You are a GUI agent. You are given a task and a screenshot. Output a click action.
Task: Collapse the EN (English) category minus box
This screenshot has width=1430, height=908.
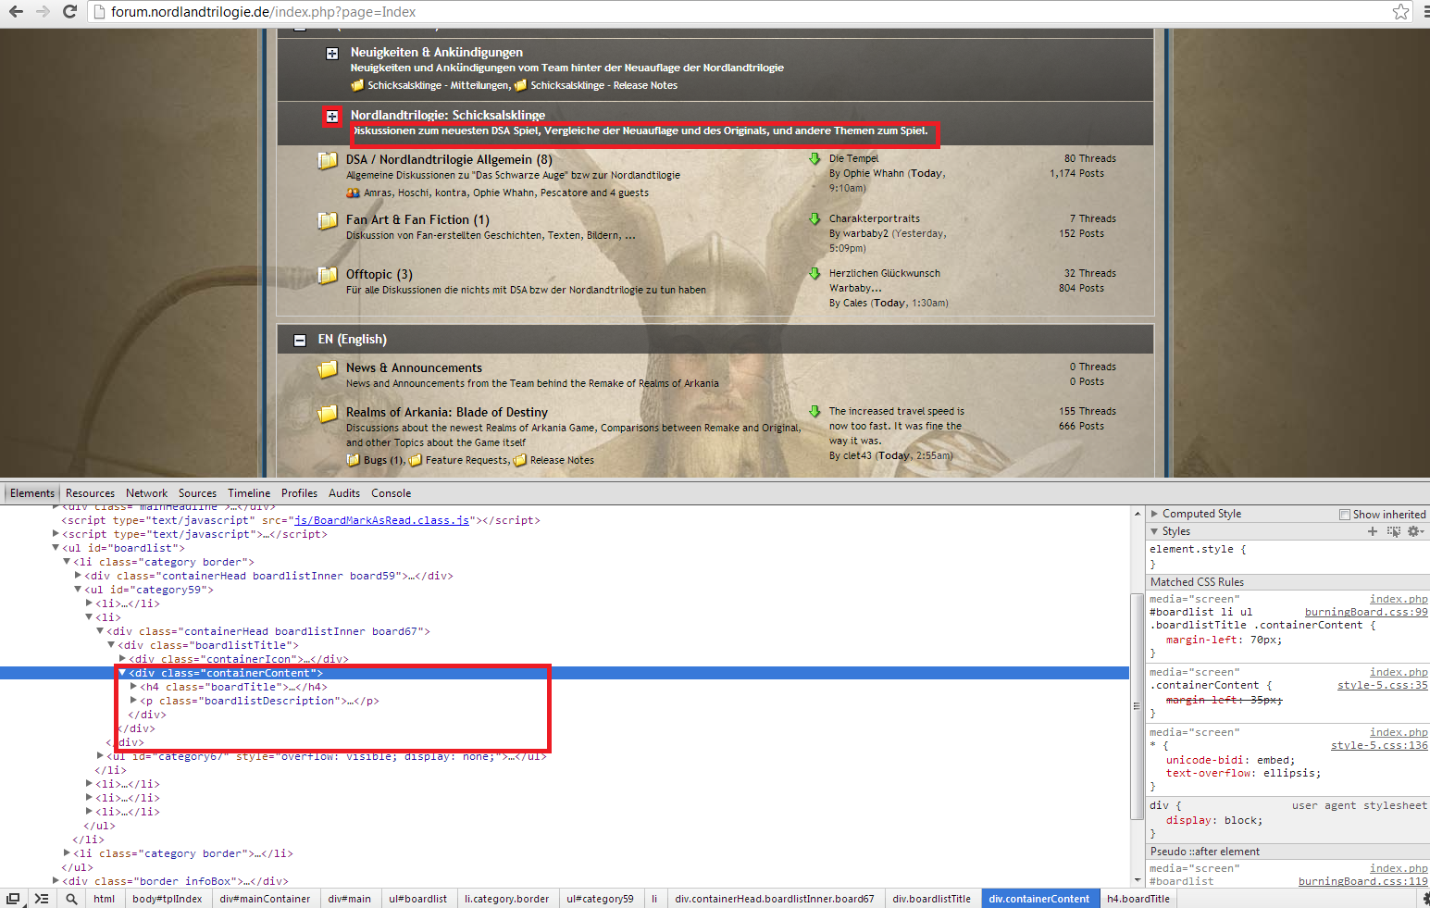[300, 341]
